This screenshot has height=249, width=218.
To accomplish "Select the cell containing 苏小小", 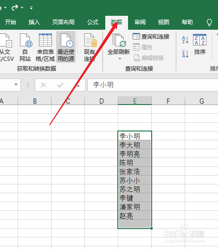I will [135, 180].
